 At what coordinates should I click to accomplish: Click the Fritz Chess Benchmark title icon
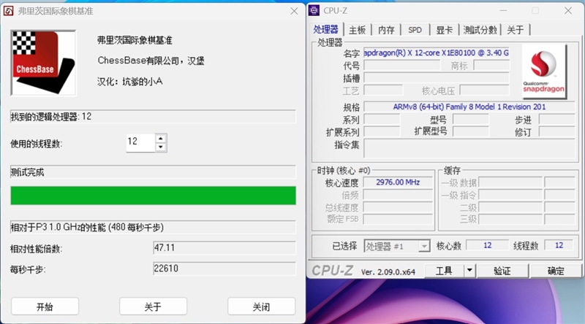[x=8, y=11]
